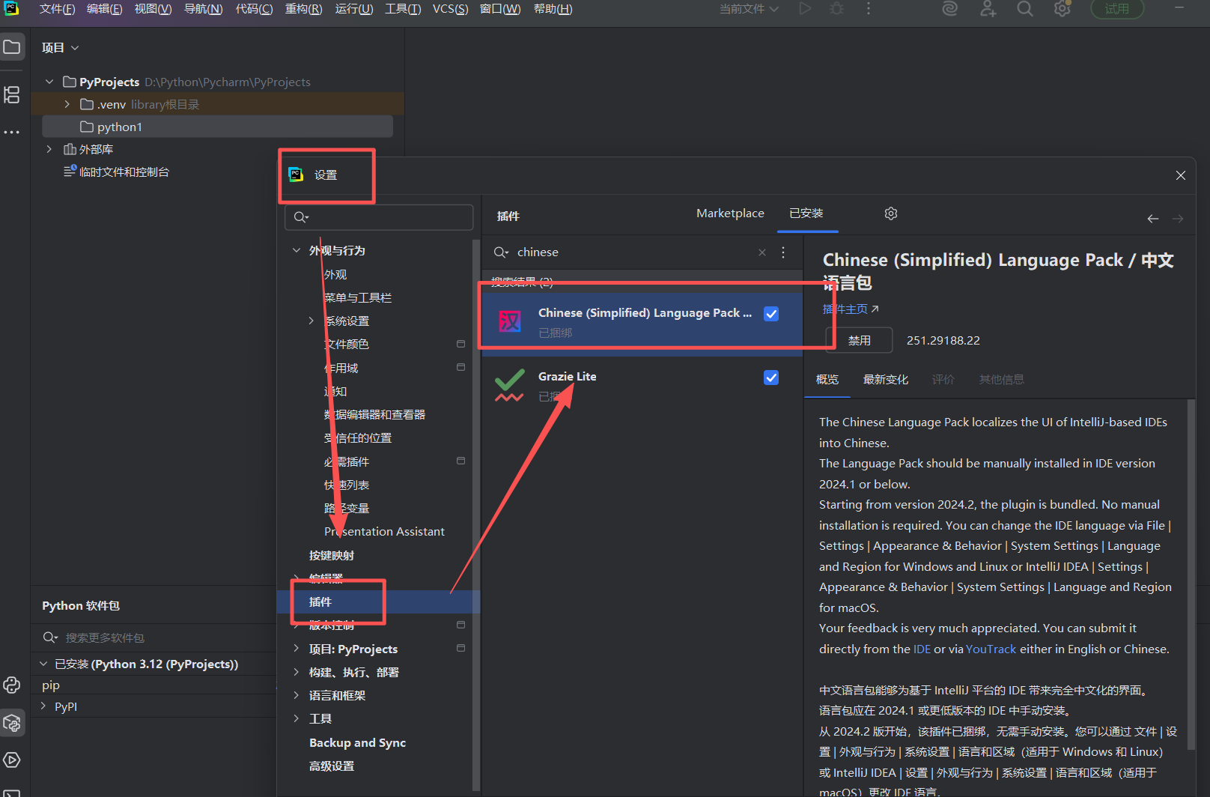Open plugin search options vertical dots

tap(783, 252)
